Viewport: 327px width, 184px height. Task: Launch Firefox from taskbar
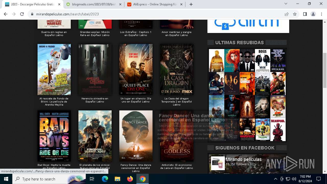[130, 179]
